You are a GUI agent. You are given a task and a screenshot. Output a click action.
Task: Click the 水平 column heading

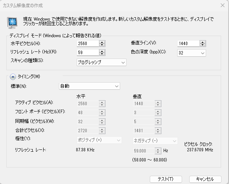[81, 97]
